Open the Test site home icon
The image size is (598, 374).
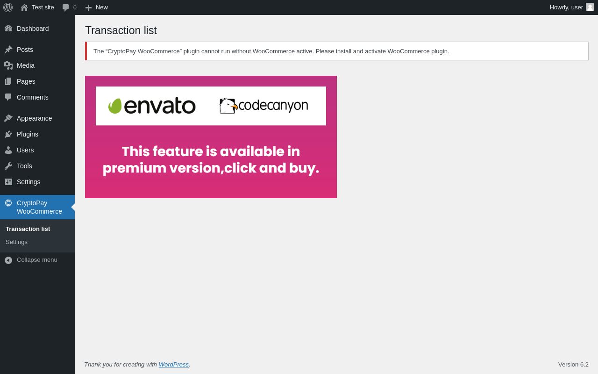tap(24, 7)
